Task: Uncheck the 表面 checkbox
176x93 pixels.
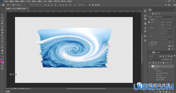Action: [x=149, y=22]
